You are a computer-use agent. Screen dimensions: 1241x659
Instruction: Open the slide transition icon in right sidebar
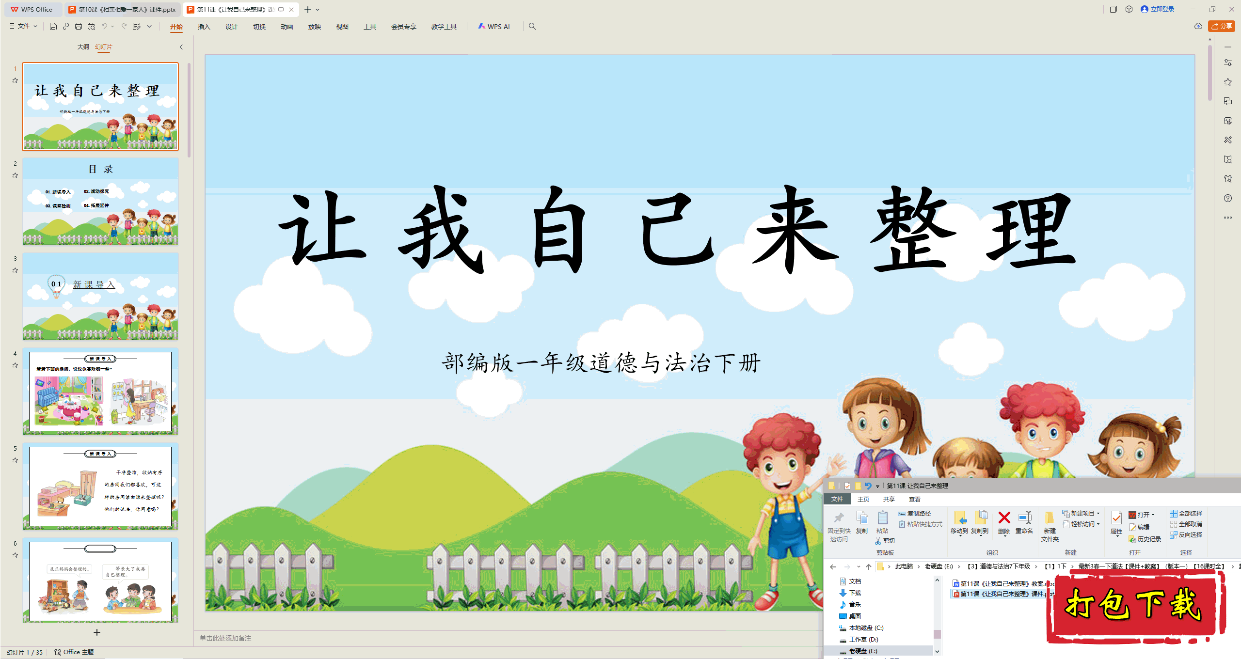(x=1228, y=101)
